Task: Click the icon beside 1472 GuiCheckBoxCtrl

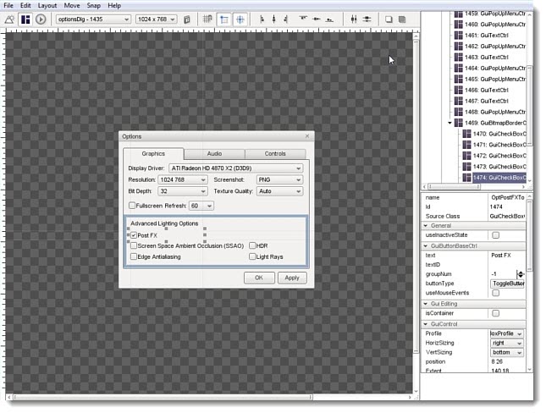Action: 466,156
